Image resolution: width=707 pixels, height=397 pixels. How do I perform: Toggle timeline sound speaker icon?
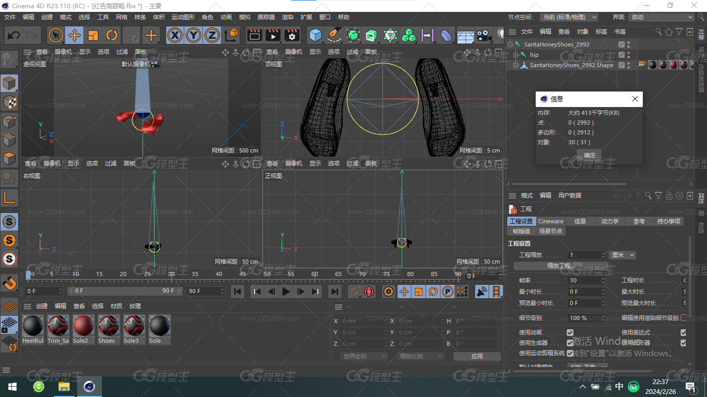(482, 292)
